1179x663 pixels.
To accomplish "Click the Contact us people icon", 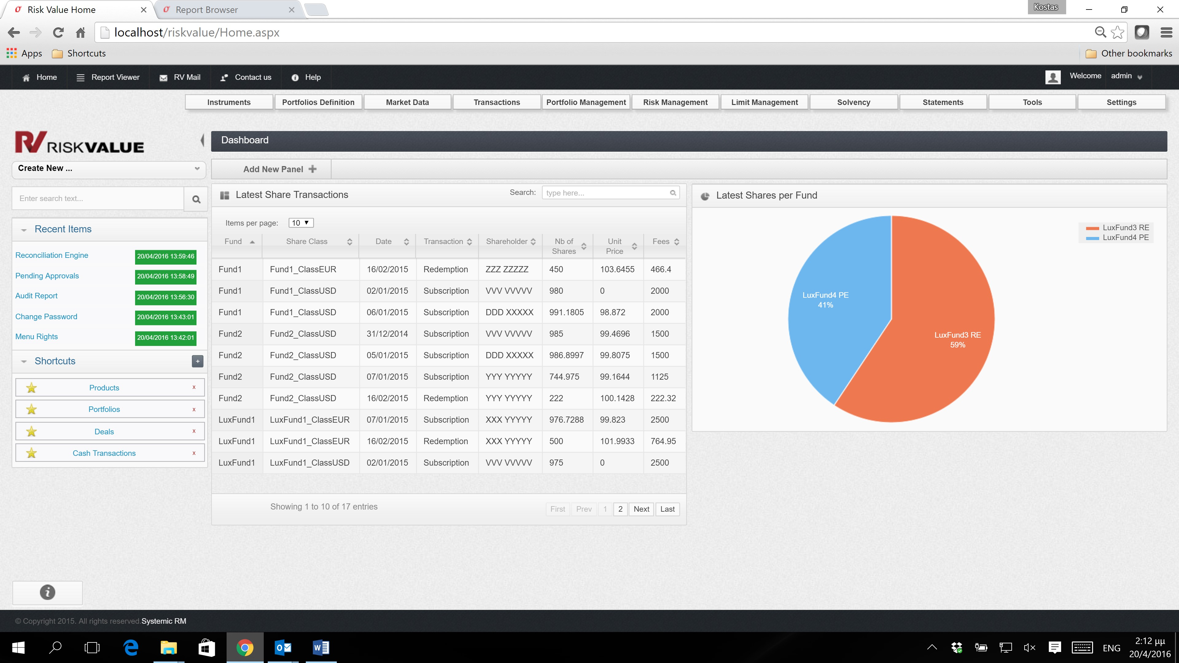I will pos(224,77).
